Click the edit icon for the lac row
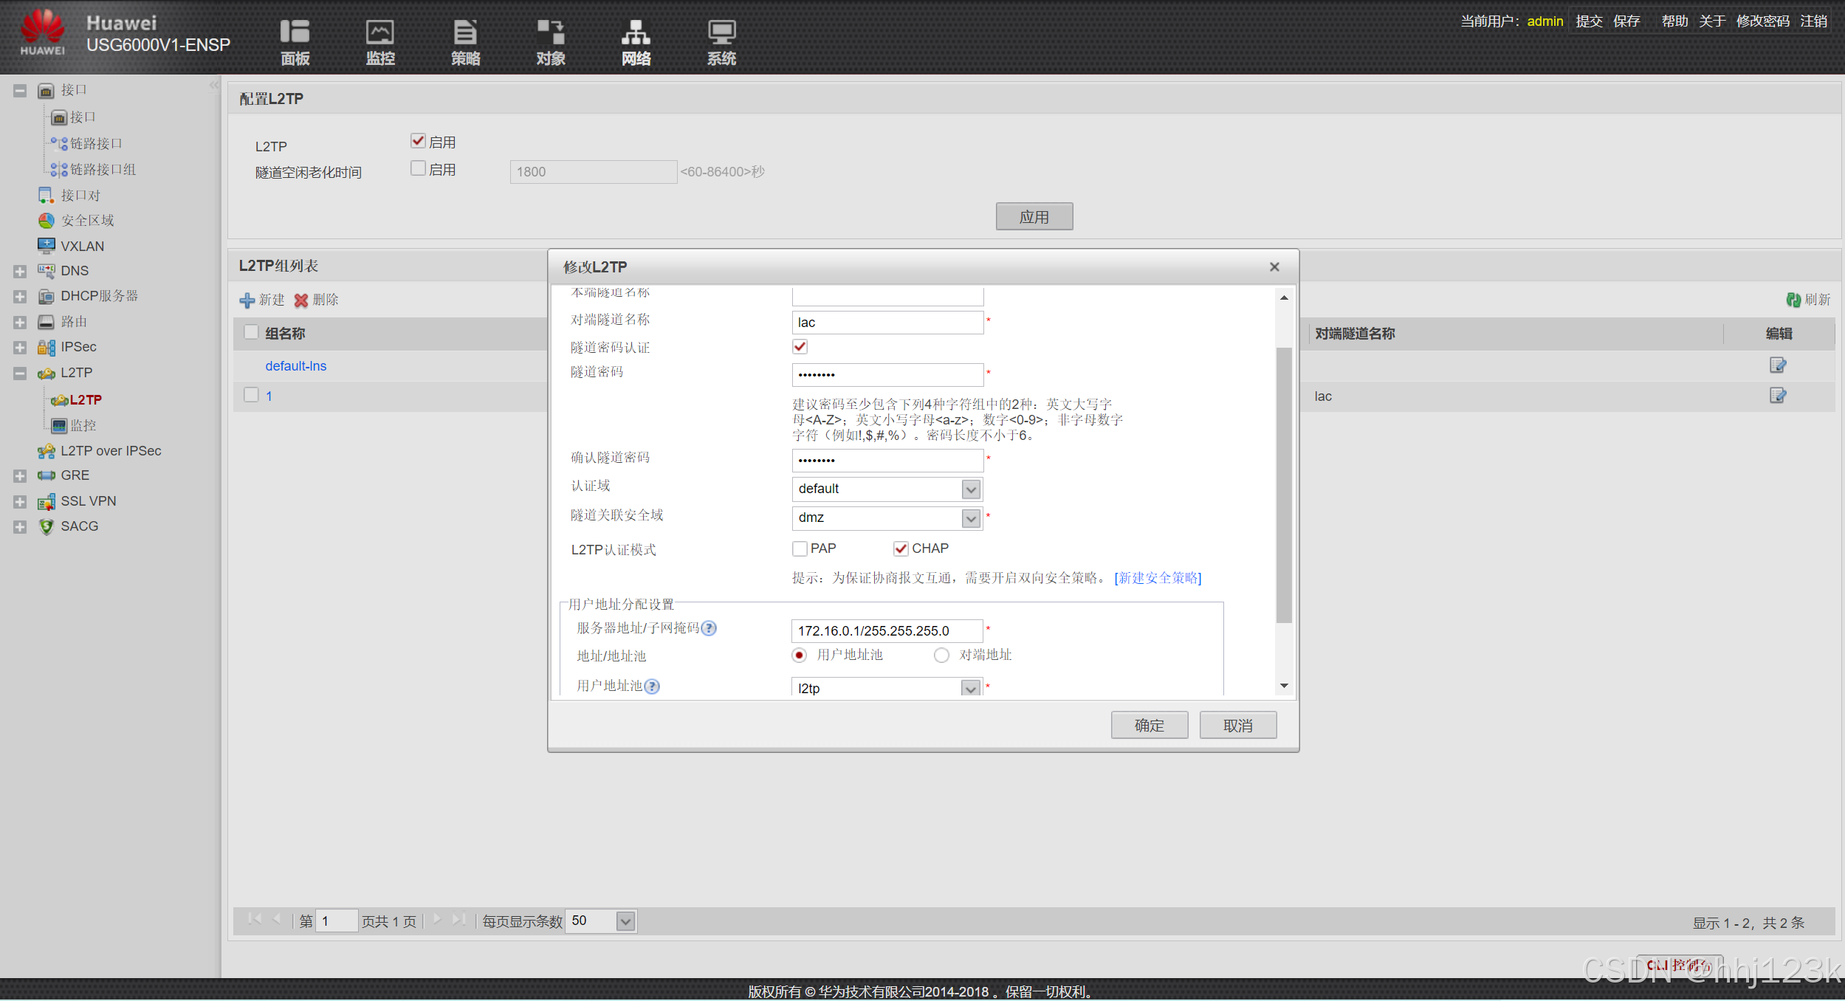 tap(1777, 396)
